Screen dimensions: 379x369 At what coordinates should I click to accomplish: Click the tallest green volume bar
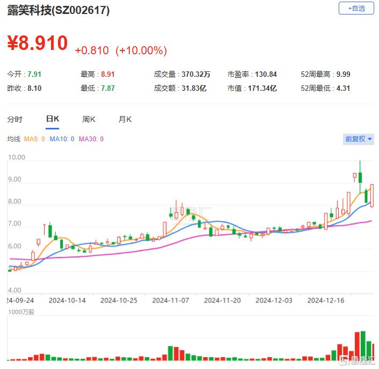click(363, 346)
